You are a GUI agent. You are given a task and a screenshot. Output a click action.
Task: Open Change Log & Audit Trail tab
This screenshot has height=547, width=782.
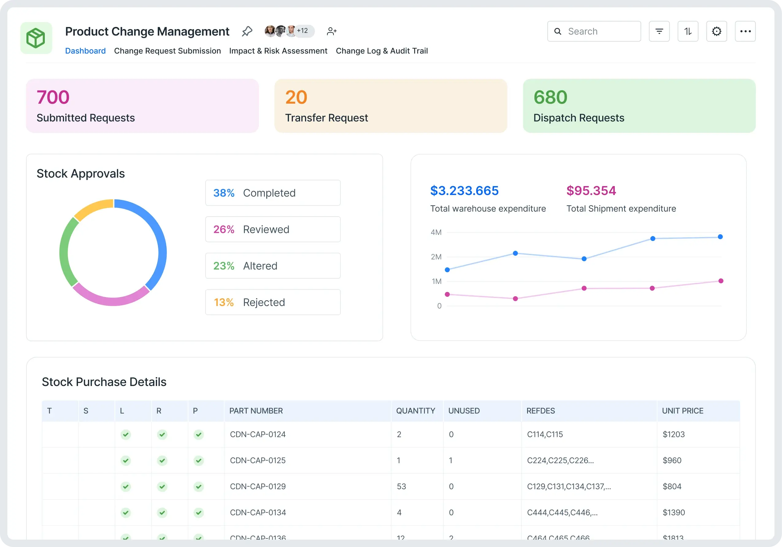[381, 51]
